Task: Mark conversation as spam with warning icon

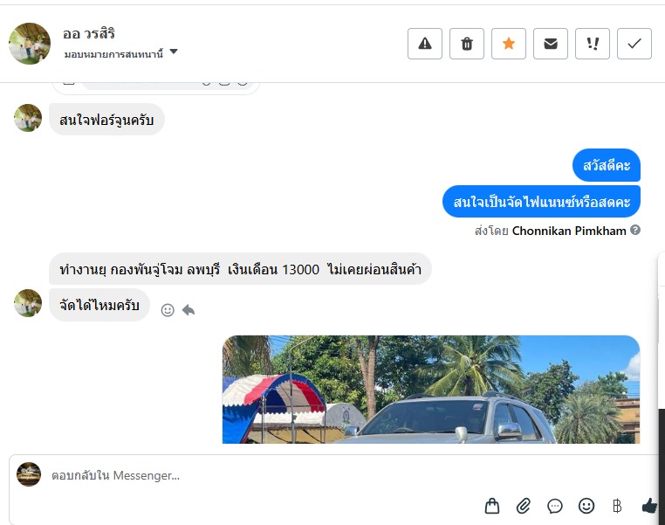Action: coord(424,44)
